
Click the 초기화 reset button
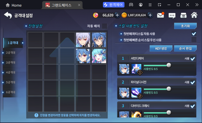tap(185, 26)
